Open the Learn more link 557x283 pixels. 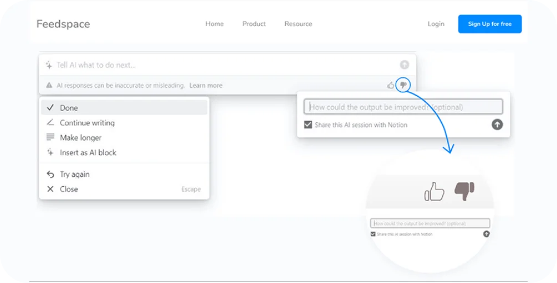click(x=206, y=85)
